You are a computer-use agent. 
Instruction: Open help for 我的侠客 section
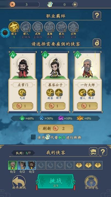pyautogui.click(x=103, y=152)
